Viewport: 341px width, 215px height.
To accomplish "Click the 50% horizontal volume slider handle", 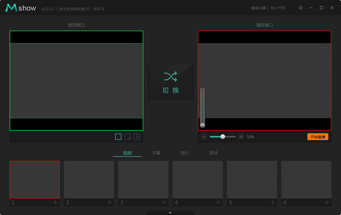I will (x=223, y=137).
